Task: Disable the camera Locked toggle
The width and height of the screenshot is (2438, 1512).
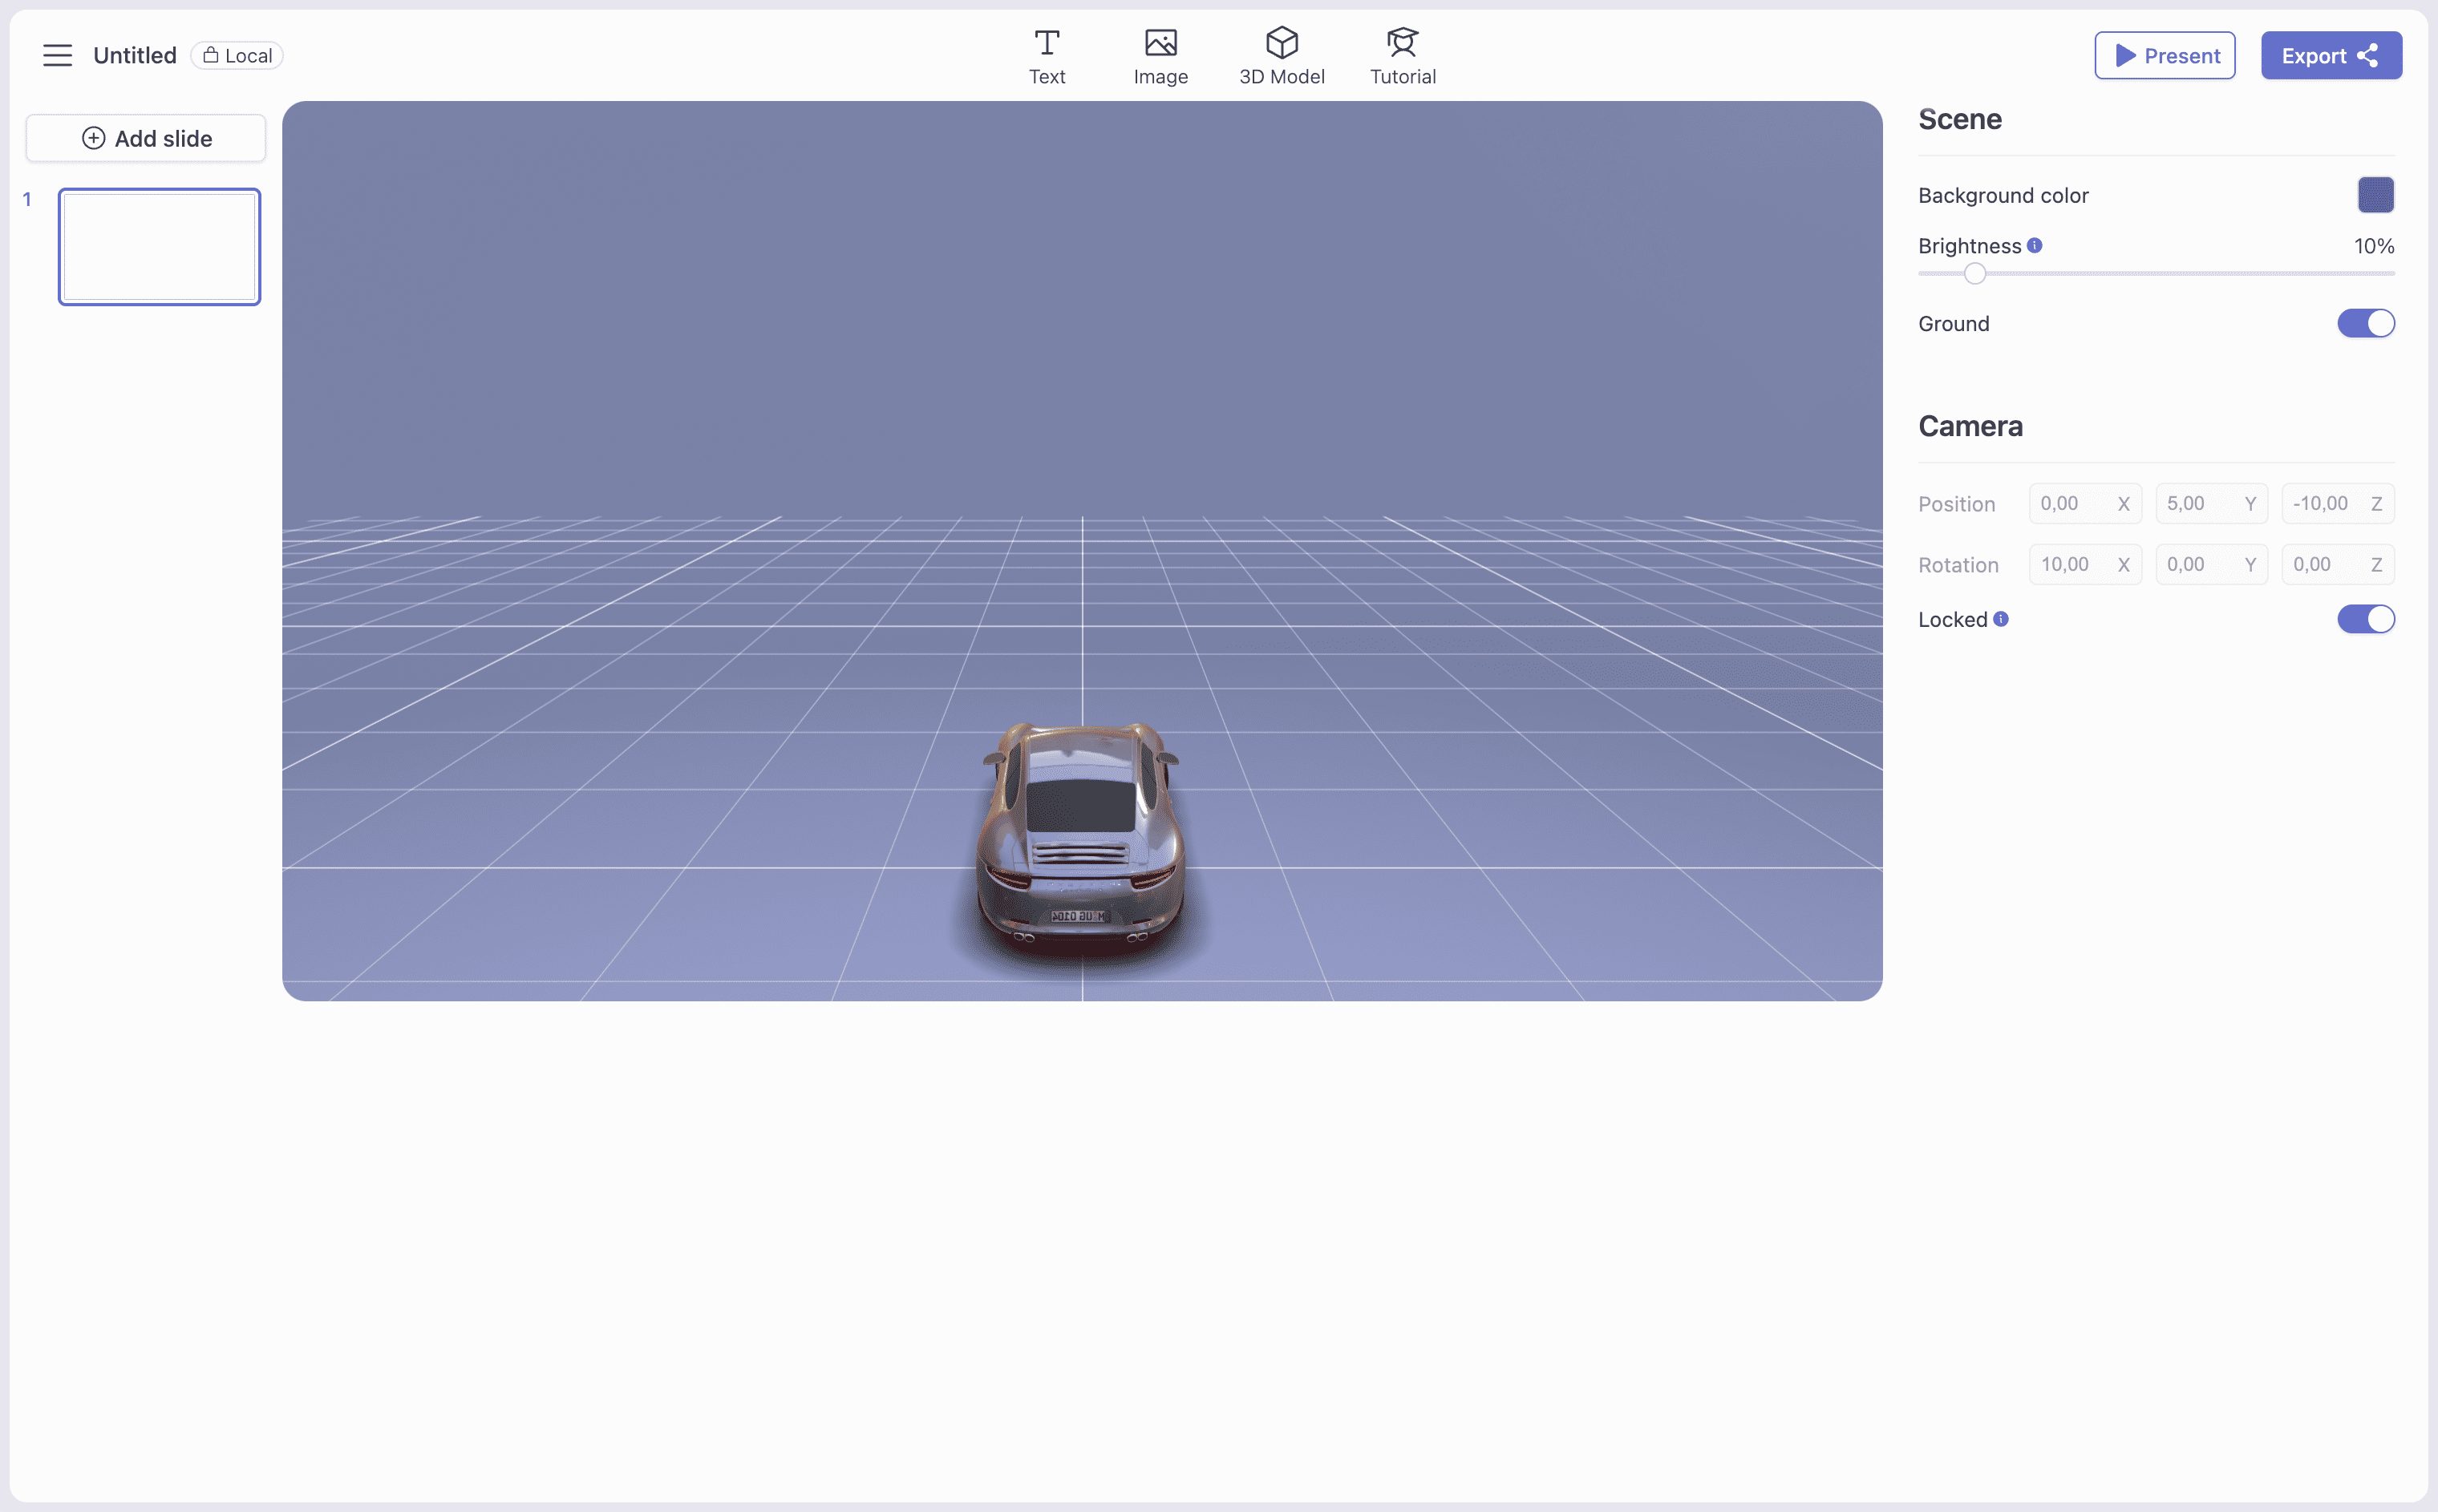Action: click(2365, 619)
